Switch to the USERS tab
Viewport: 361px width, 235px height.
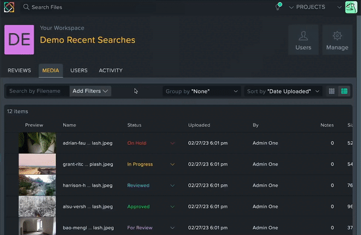coord(79,70)
